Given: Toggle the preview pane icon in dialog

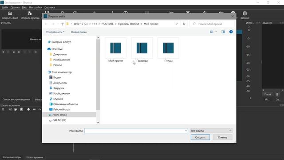Looking at the screenshot, I should pyautogui.click(x=223, y=32).
